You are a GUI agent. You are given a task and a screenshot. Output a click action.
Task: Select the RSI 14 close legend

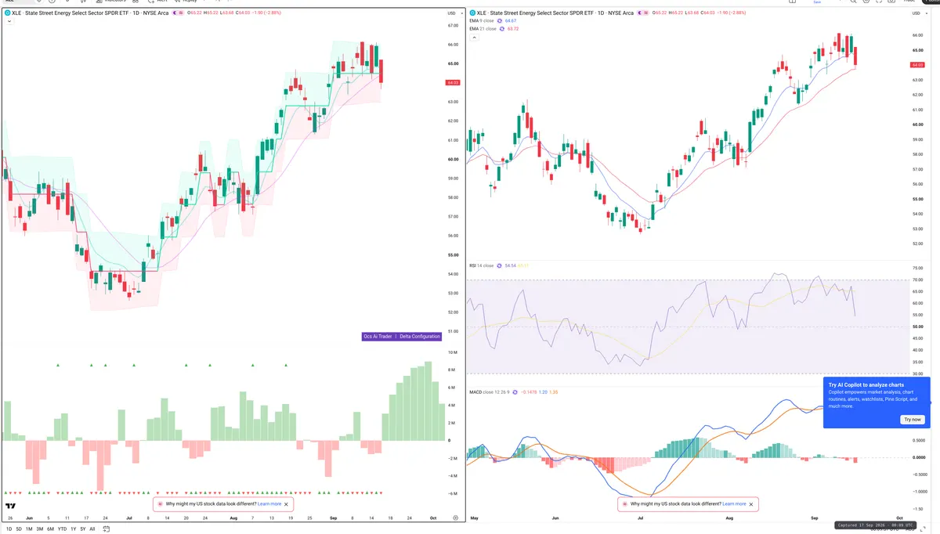coord(481,265)
